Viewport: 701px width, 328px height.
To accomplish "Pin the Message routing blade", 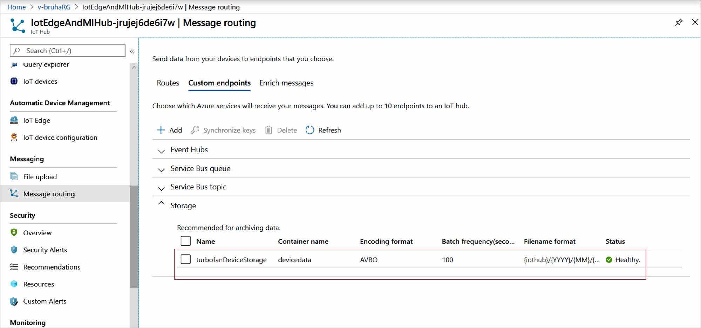I will click(x=679, y=22).
